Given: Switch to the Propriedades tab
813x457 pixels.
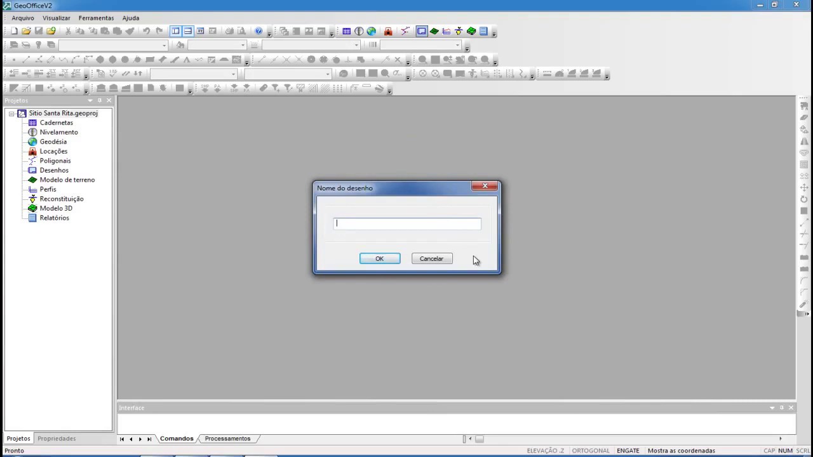Looking at the screenshot, I should click(x=57, y=439).
